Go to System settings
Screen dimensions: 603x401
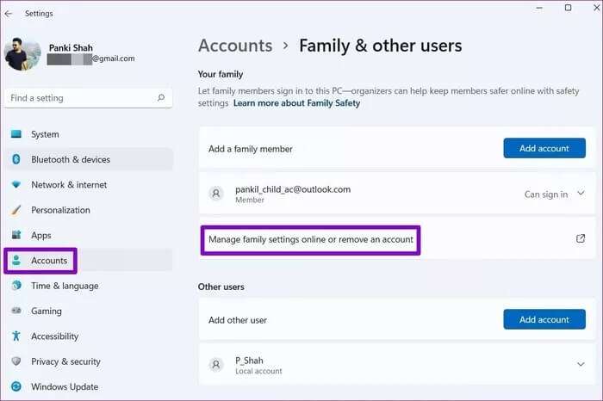(89, 134)
